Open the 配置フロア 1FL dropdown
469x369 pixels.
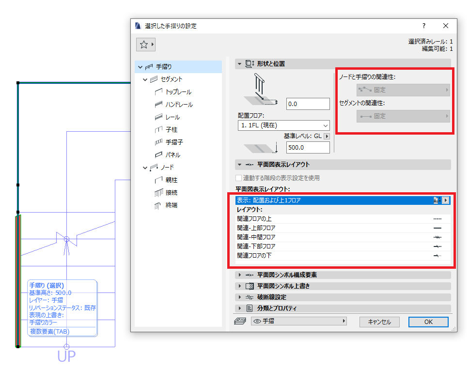coord(284,125)
